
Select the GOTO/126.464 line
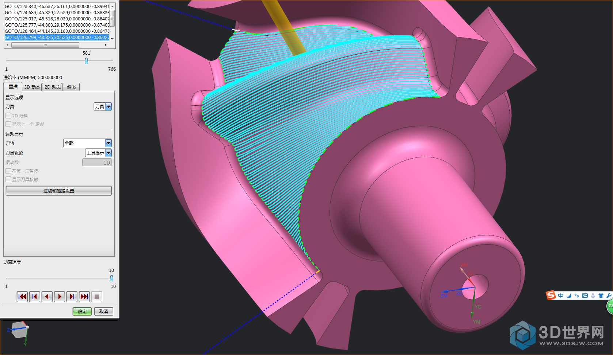tap(57, 31)
